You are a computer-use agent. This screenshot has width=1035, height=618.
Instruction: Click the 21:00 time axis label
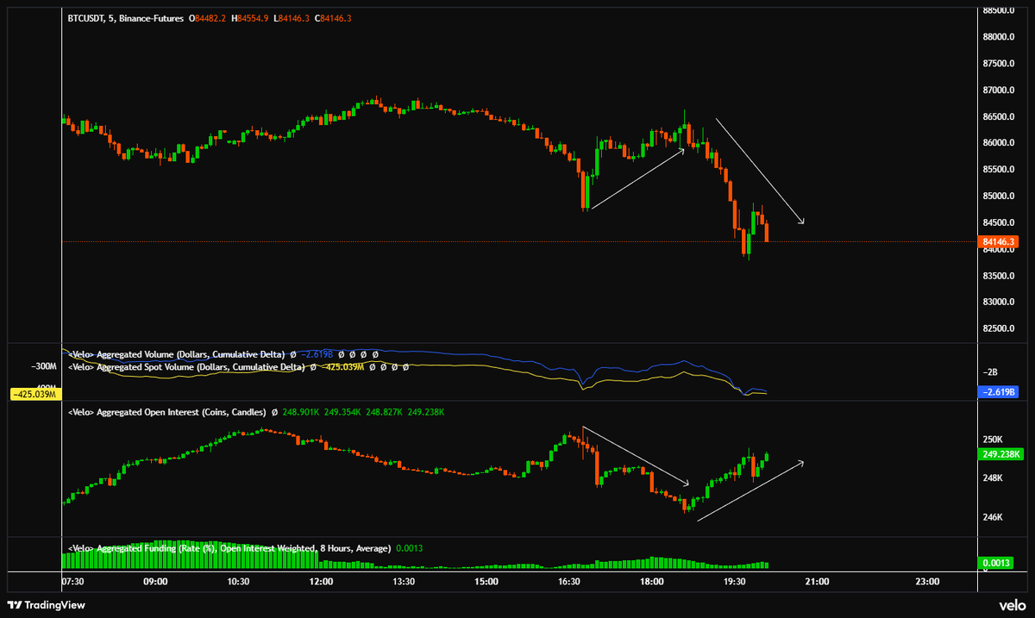point(817,582)
